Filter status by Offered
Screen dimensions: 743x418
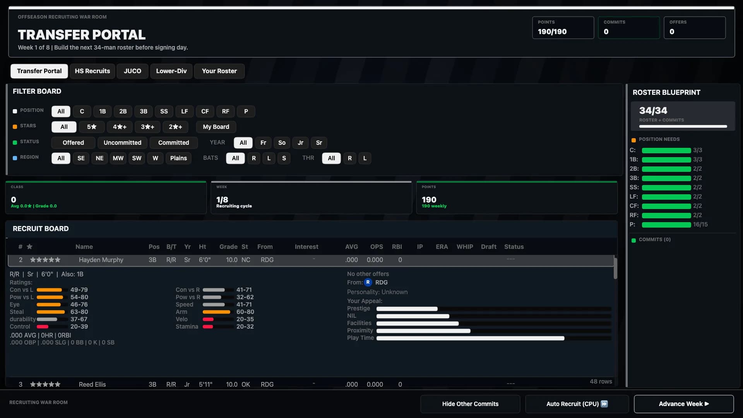click(x=73, y=143)
